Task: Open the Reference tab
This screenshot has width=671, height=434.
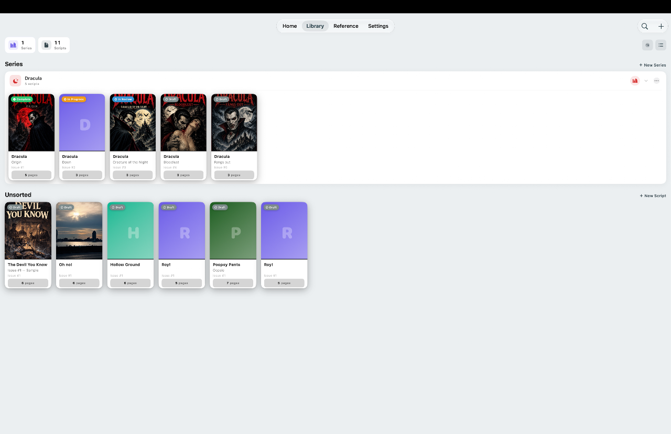Action: tap(346, 26)
